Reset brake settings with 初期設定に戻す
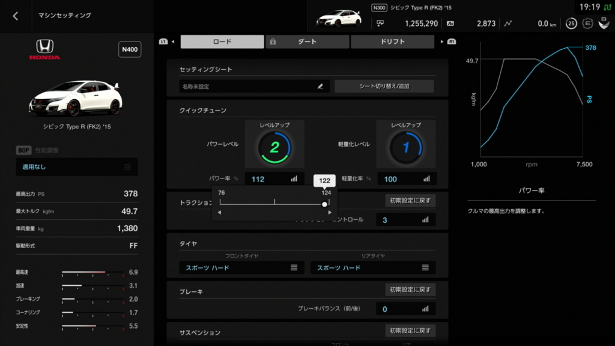Screen dimensions: 615x346 410,290
